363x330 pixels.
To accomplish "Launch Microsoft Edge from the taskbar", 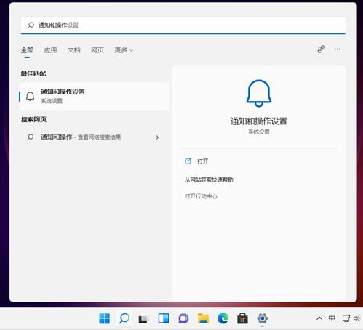I will [x=223, y=318].
